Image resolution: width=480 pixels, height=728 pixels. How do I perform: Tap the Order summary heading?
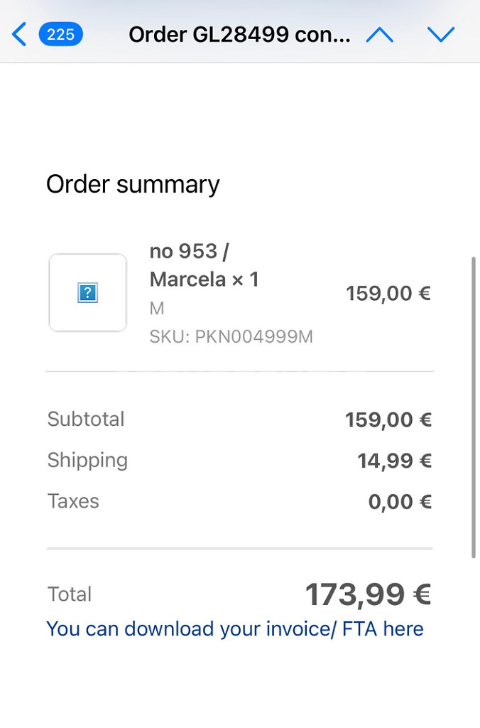(x=133, y=184)
